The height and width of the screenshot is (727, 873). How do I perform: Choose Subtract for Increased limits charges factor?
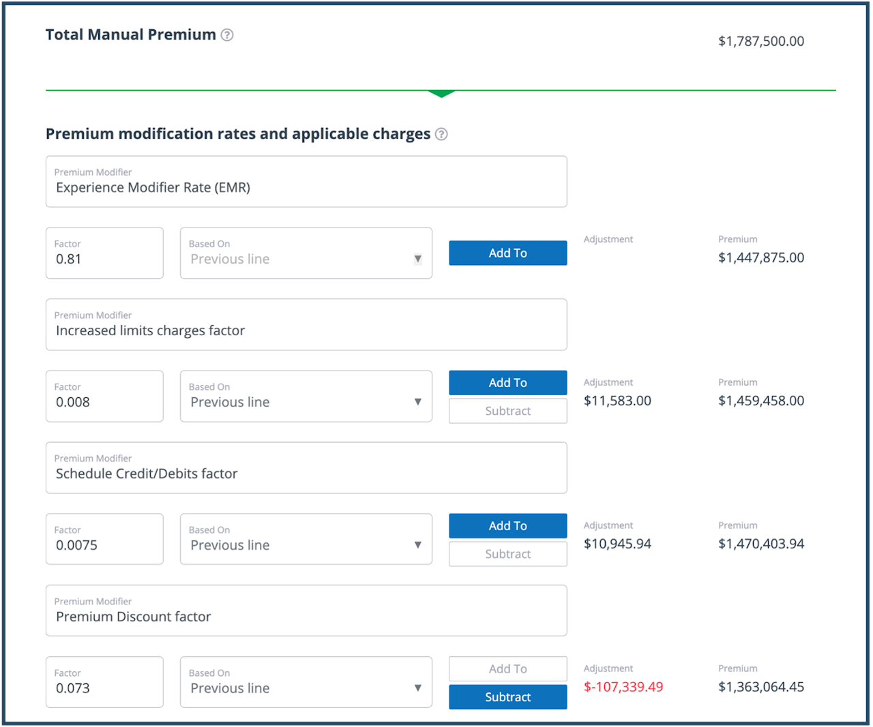[x=507, y=411]
